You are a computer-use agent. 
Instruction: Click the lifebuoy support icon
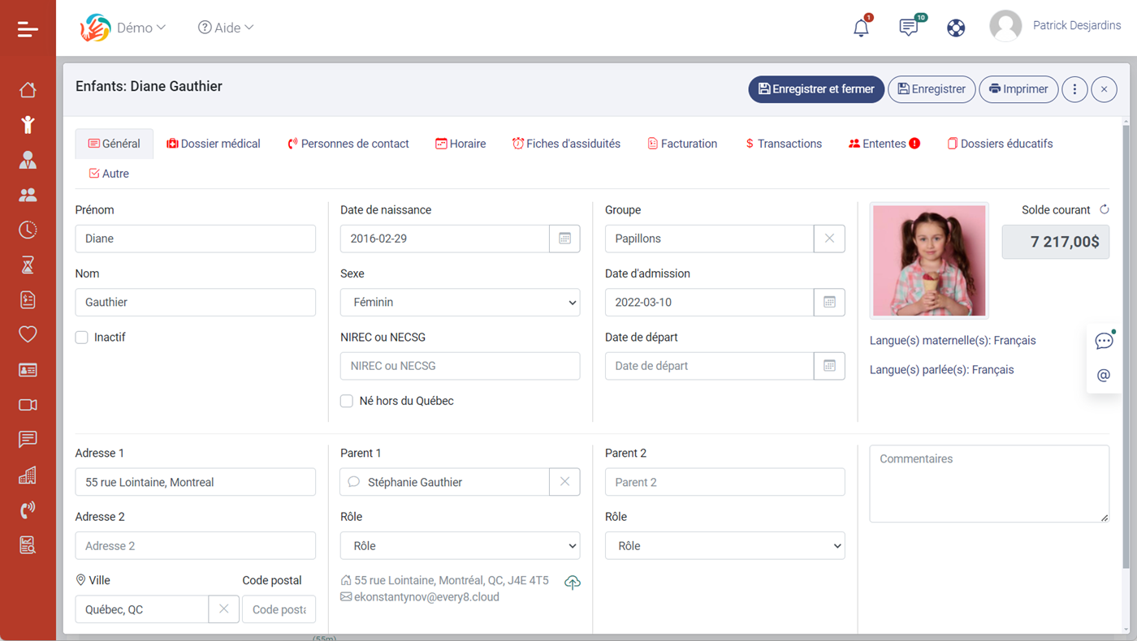click(x=956, y=28)
